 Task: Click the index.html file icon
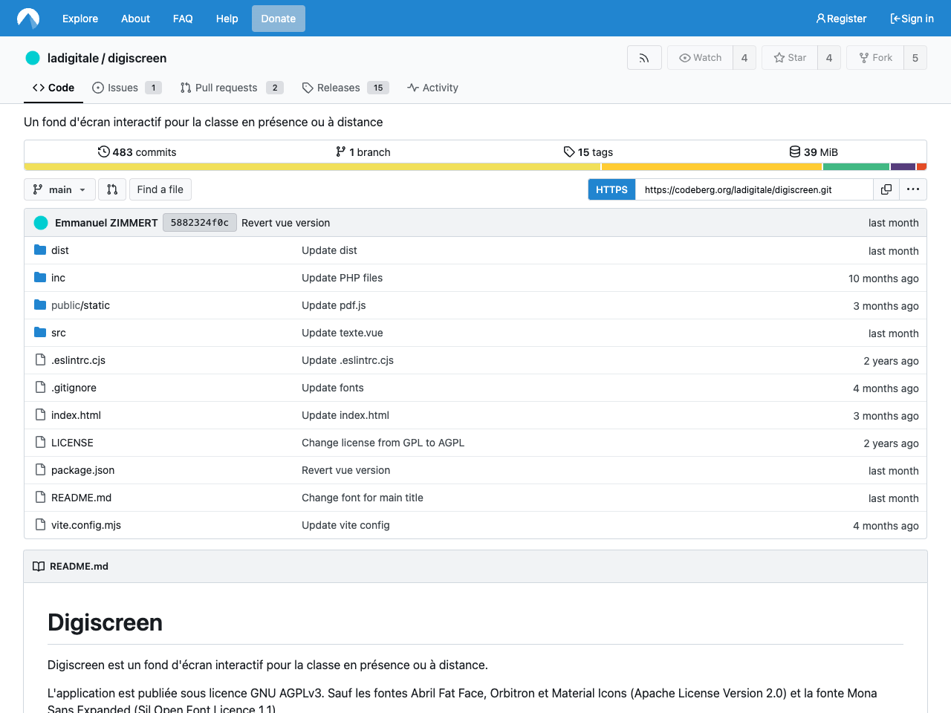tap(40, 415)
